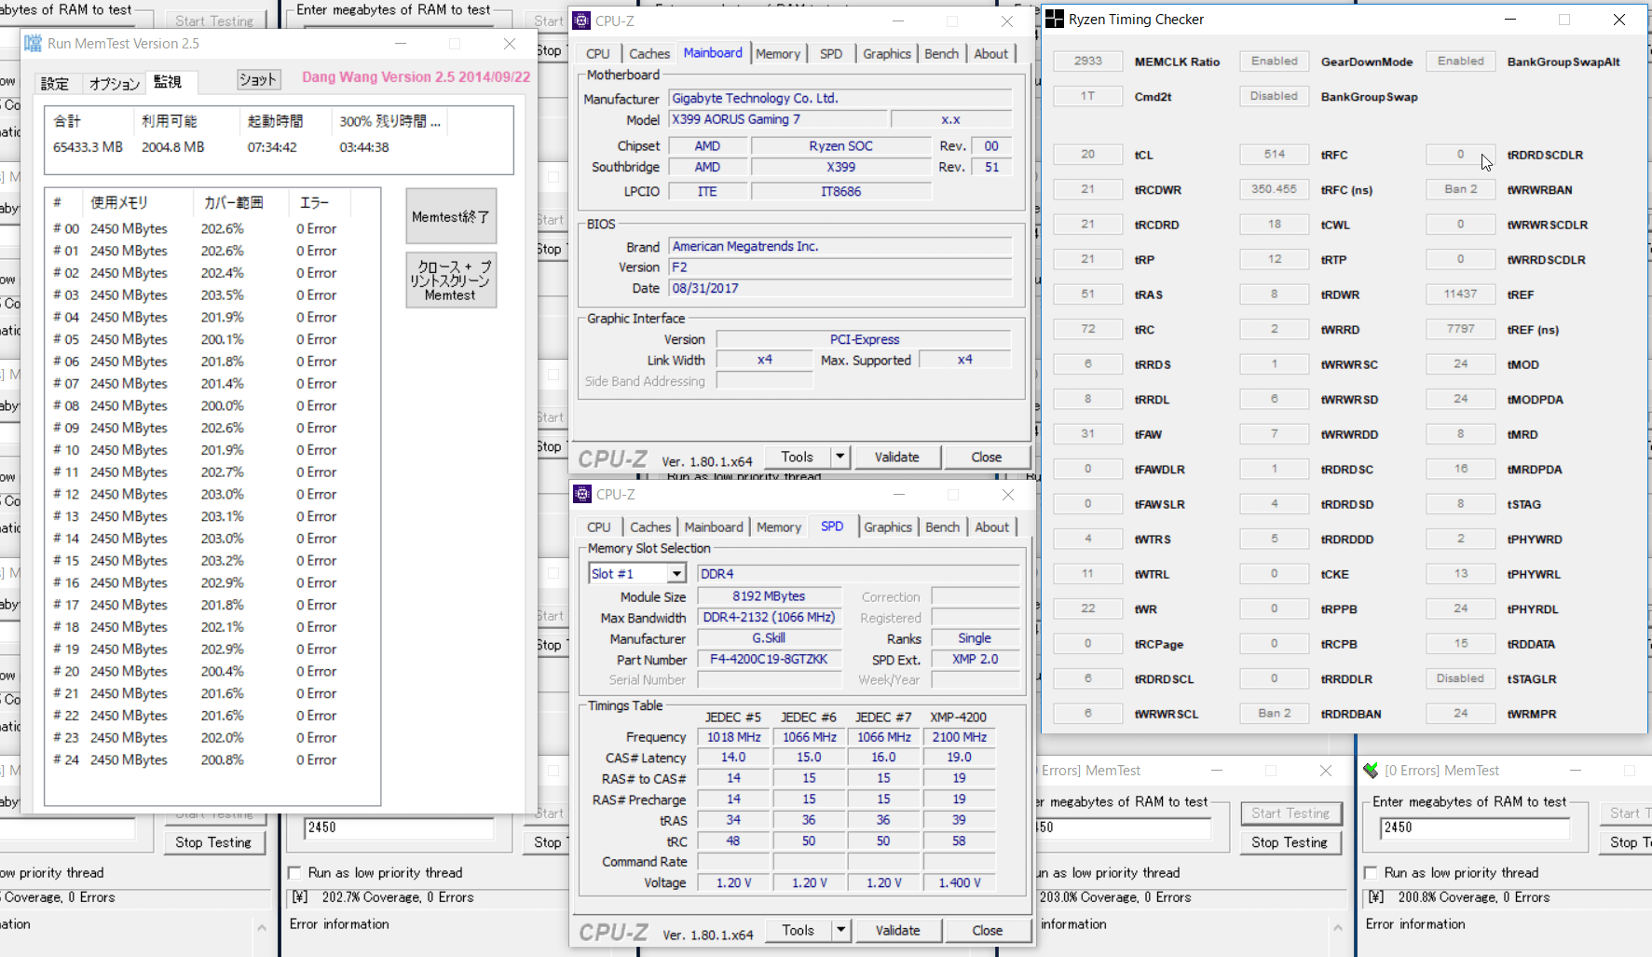Click the tREF value 11437
This screenshot has width=1652, height=957.
point(1460,294)
